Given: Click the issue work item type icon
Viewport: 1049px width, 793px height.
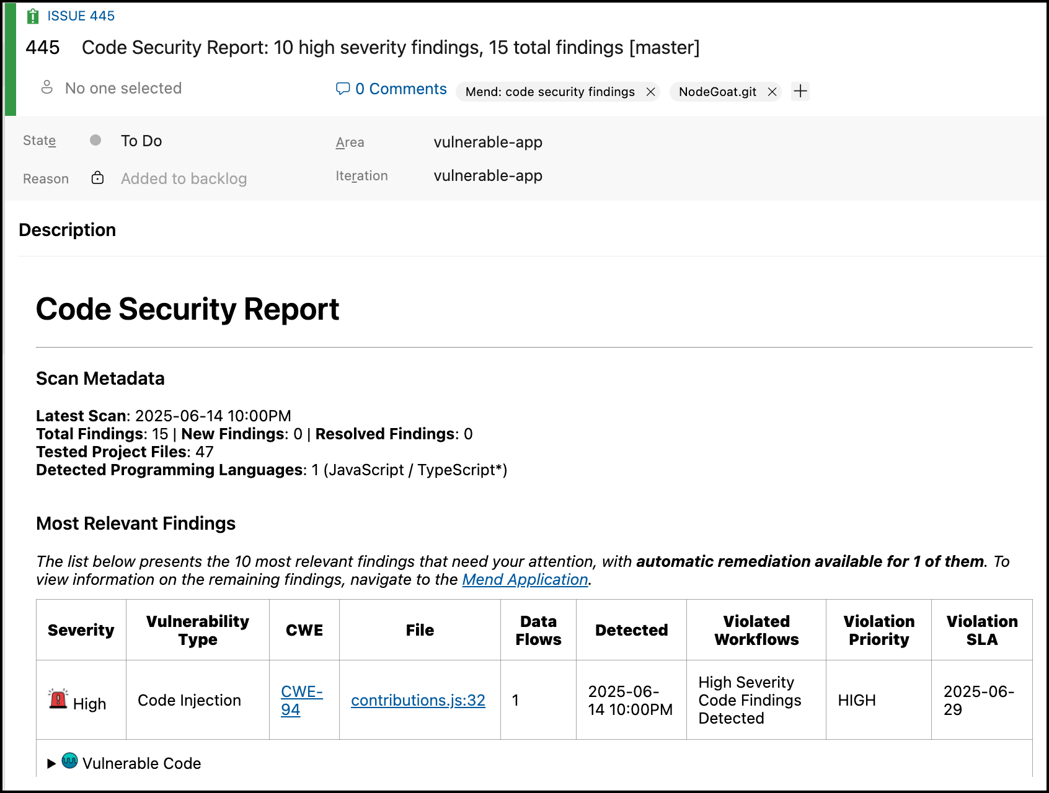Looking at the screenshot, I should (33, 16).
